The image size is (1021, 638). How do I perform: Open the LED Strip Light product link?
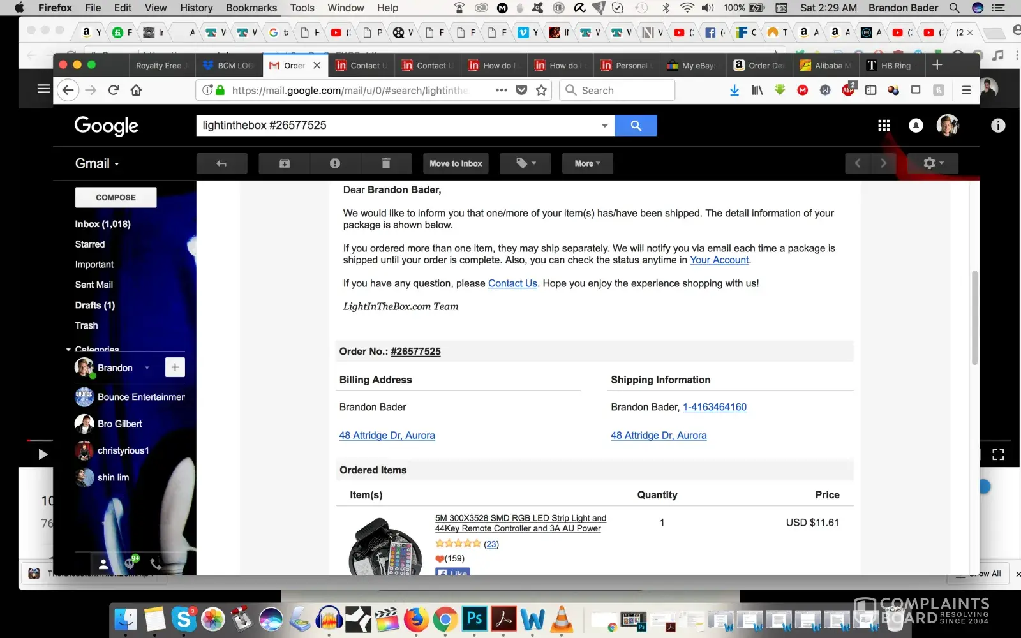click(521, 523)
